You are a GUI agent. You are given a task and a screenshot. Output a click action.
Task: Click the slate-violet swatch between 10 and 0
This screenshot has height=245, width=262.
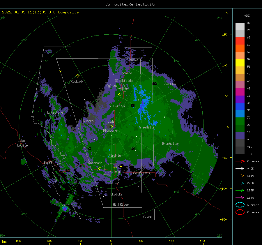click(x=240, y=135)
